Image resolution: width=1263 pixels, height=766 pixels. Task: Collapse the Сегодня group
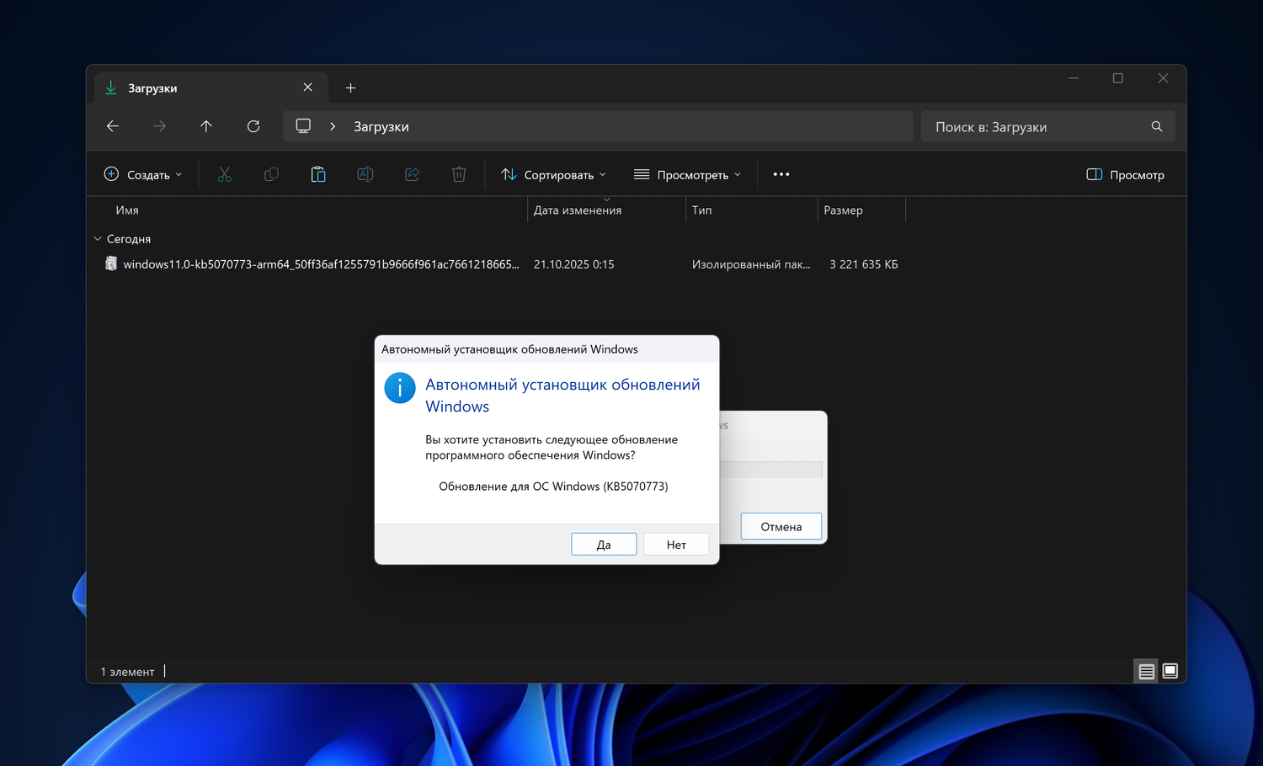tap(98, 239)
